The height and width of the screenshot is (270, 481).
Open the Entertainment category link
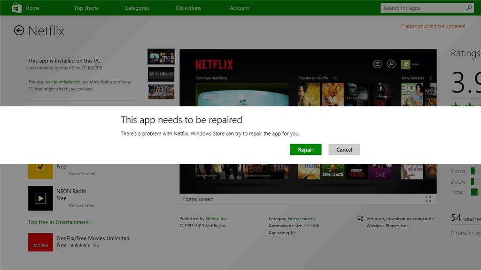click(301, 219)
